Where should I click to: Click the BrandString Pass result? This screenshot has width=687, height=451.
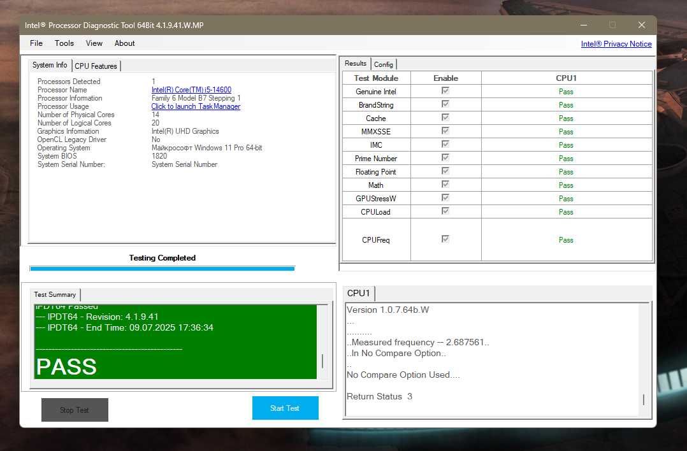[566, 105]
